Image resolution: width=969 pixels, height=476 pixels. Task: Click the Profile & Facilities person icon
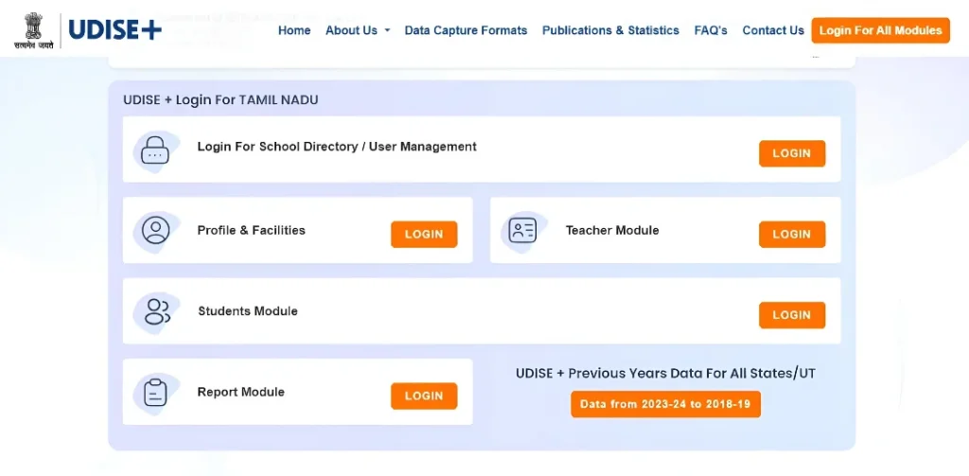click(155, 230)
